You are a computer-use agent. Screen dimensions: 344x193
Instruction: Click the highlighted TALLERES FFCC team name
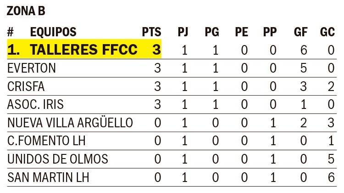click(x=83, y=50)
